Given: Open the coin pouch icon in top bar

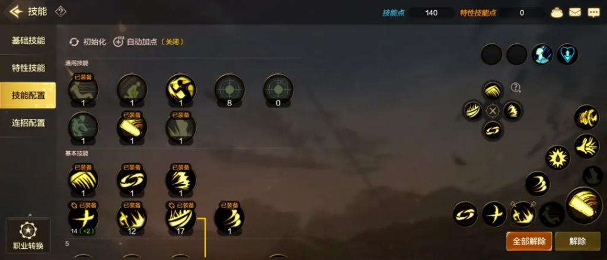Looking at the screenshot, I should [557, 12].
